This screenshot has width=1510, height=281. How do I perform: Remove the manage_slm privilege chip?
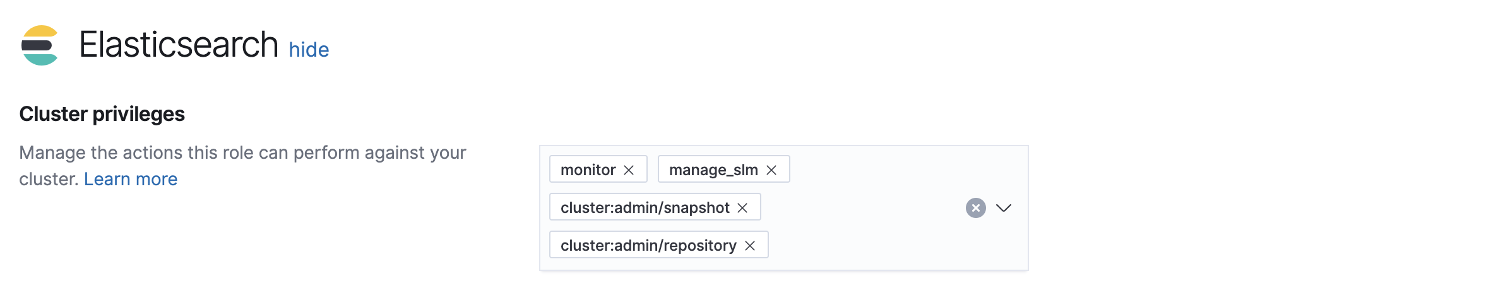click(x=771, y=170)
